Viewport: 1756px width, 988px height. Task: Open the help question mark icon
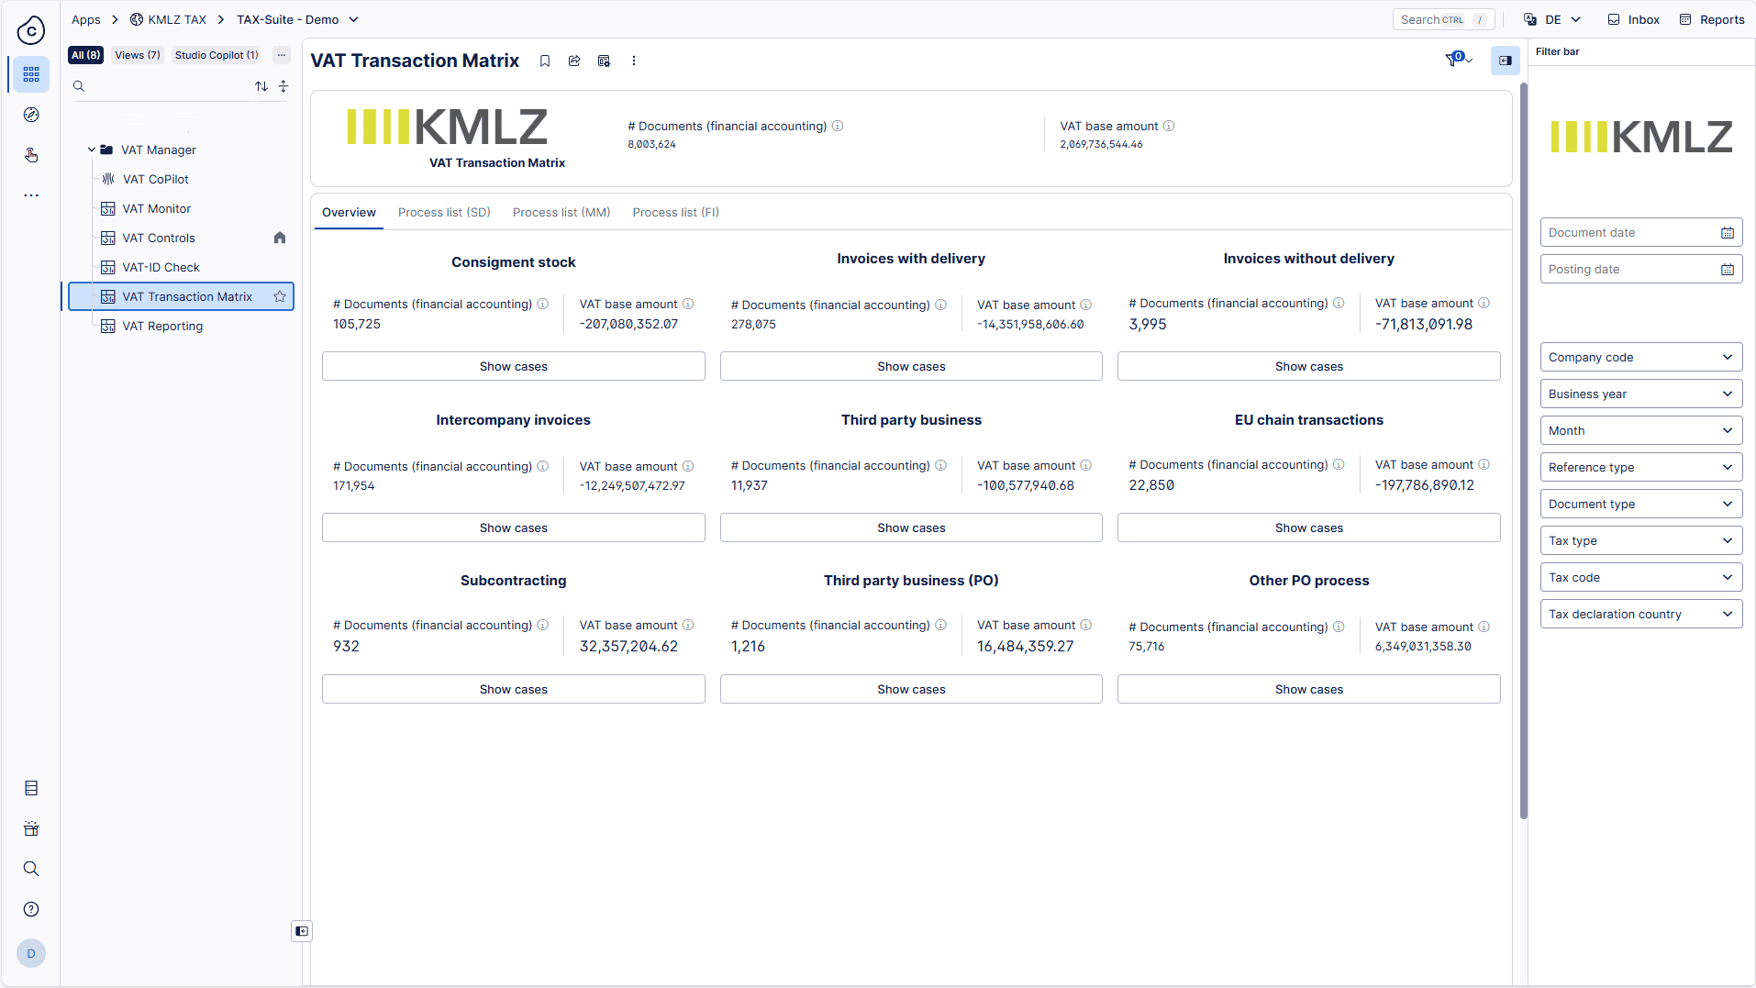(x=31, y=909)
